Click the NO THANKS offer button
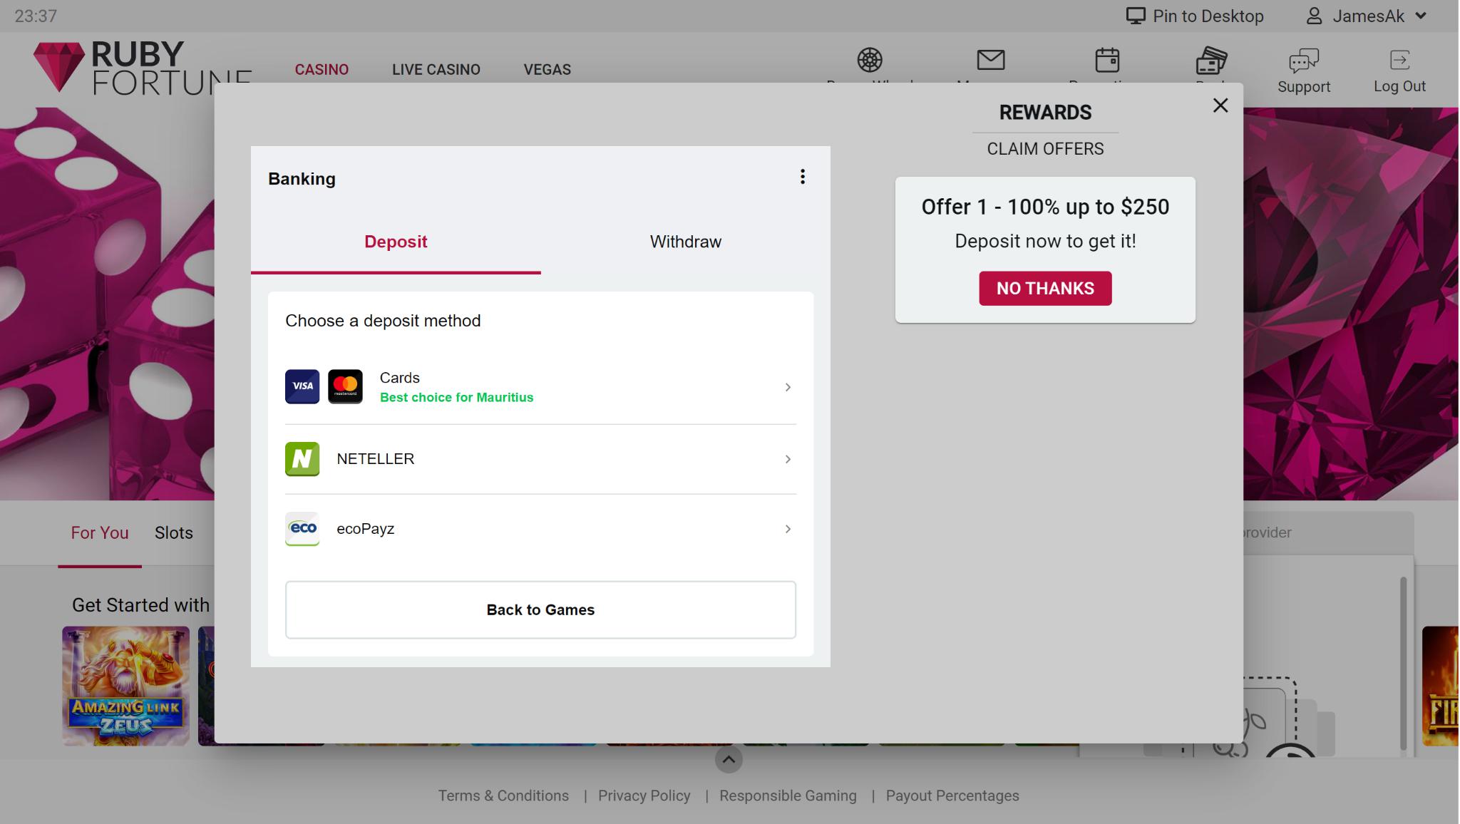Viewport: 1460px width, 824px height. [1045, 288]
